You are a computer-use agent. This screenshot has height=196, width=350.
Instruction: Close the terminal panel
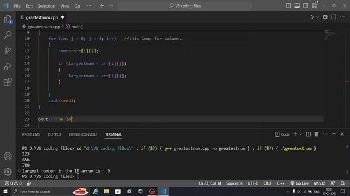coord(342,134)
